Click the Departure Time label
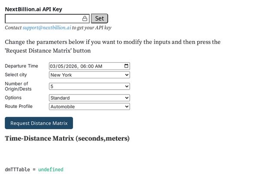 [x=21, y=66]
